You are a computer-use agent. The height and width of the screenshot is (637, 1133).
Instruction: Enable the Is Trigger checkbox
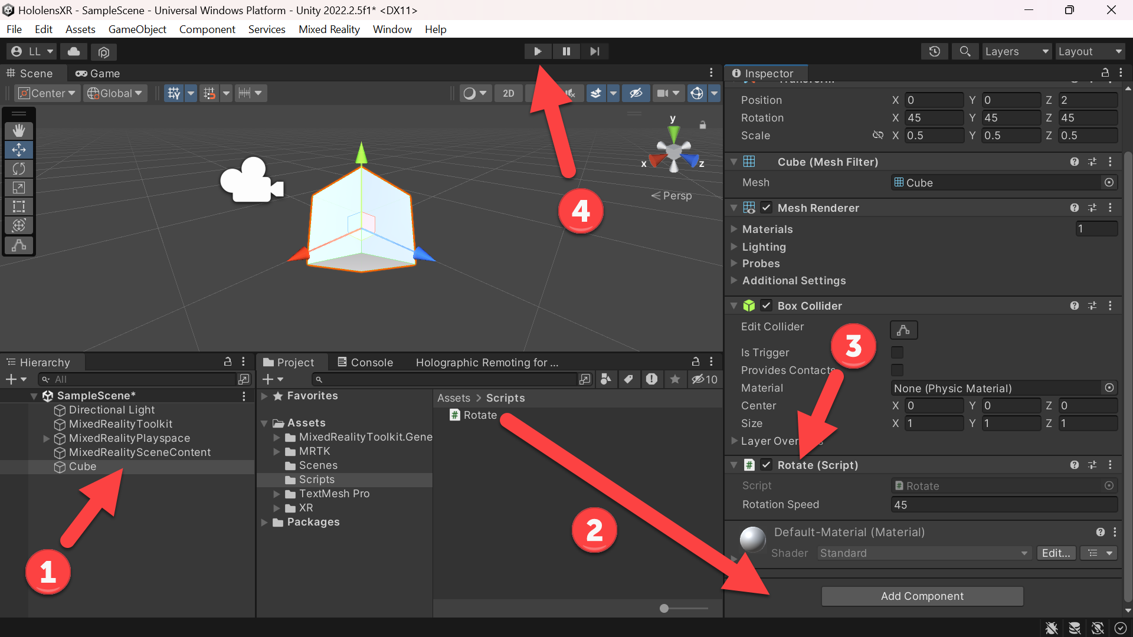[897, 353]
